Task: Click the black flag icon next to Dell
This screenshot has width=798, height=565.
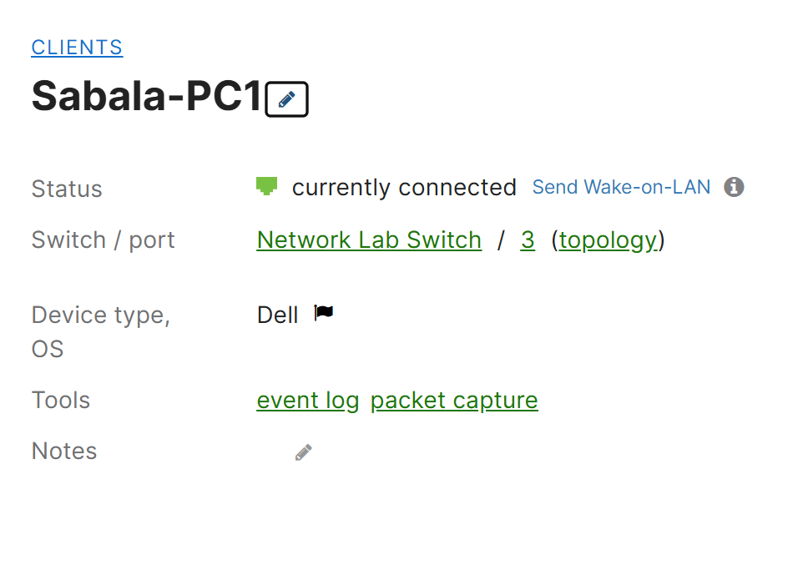Action: tap(323, 312)
